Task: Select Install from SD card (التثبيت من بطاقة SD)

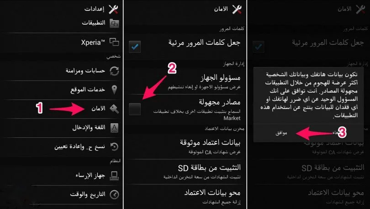Action: tap(185, 172)
